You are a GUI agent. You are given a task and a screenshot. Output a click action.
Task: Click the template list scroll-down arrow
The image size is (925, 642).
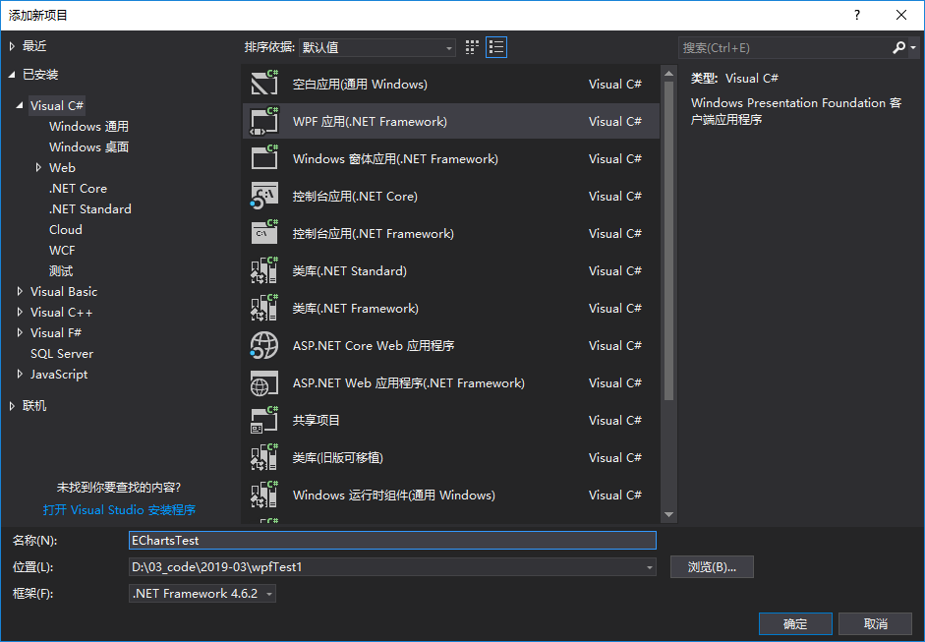(x=668, y=514)
